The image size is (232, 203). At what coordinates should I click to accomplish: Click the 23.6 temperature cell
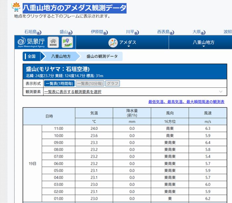94,135
